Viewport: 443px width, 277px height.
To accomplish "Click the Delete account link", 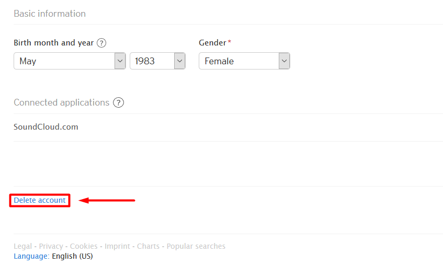I will 40,200.
